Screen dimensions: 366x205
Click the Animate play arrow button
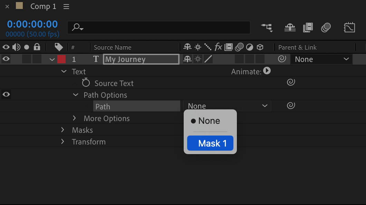click(x=267, y=71)
